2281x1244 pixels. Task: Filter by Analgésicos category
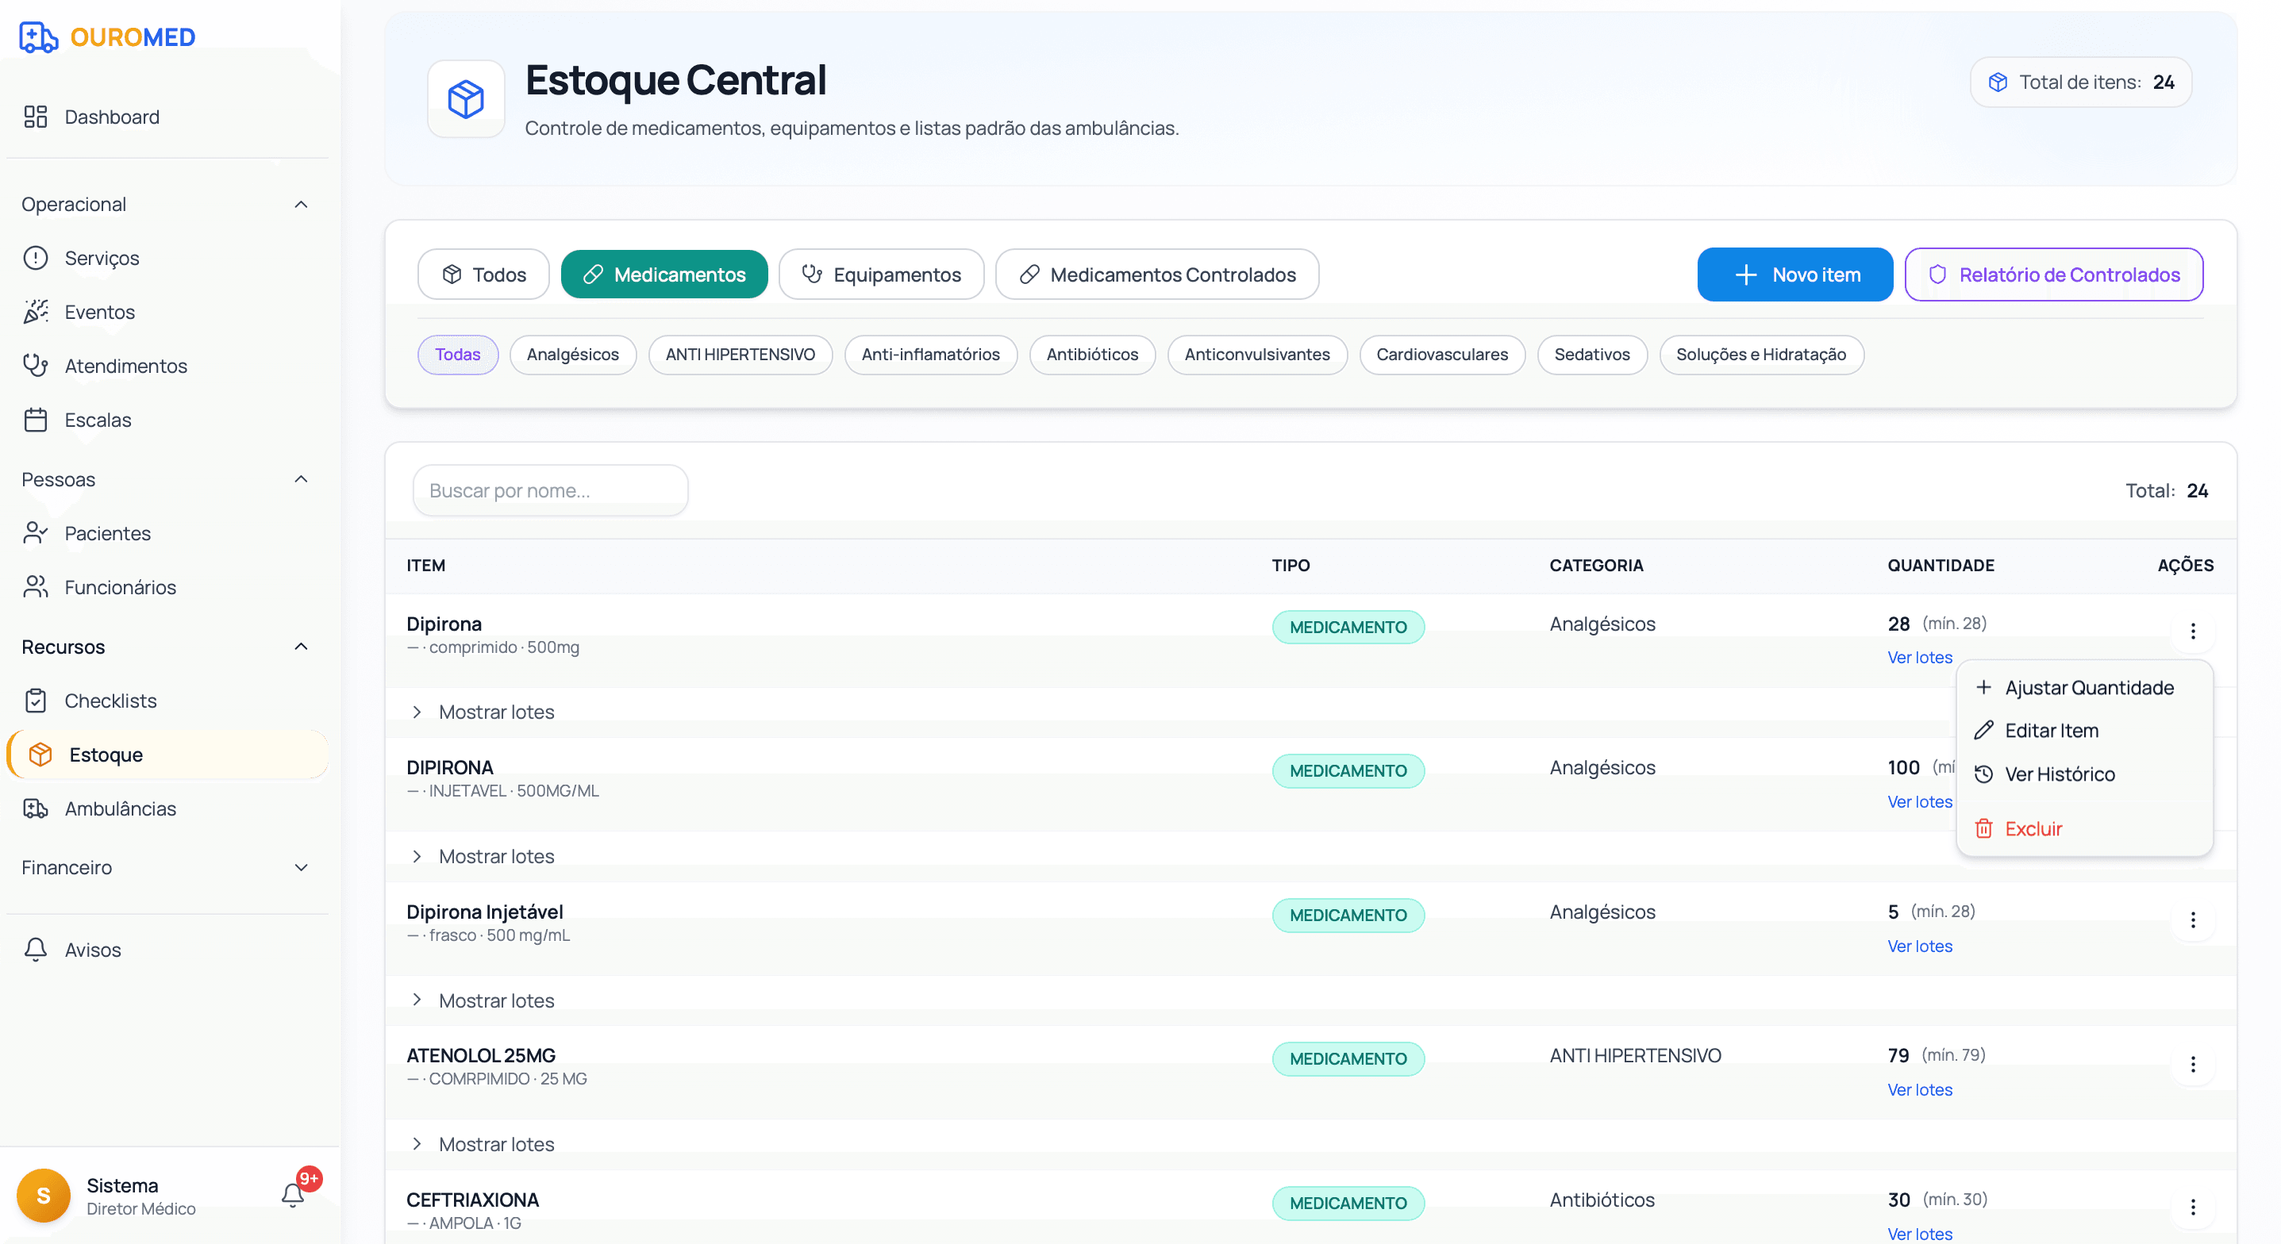573,354
